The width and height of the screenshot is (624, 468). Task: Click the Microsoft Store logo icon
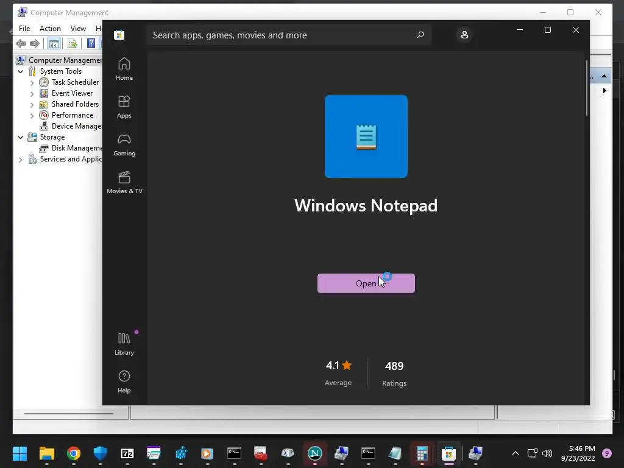[119, 35]
